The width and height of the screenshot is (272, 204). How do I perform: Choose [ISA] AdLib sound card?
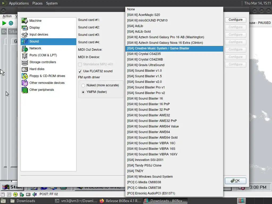[x=174, y=26]
